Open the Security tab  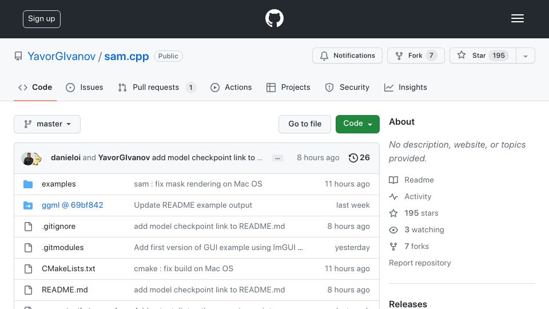(x=347, y=87)
